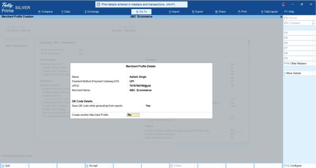Image resolution: width=316 pixels, height=168 pixels.
Task: Open the O: Import menu
Action: (x=174, y=12)
